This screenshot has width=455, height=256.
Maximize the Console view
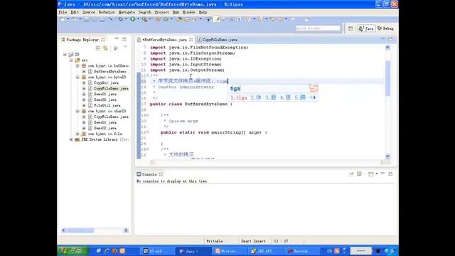coord(390,174)
